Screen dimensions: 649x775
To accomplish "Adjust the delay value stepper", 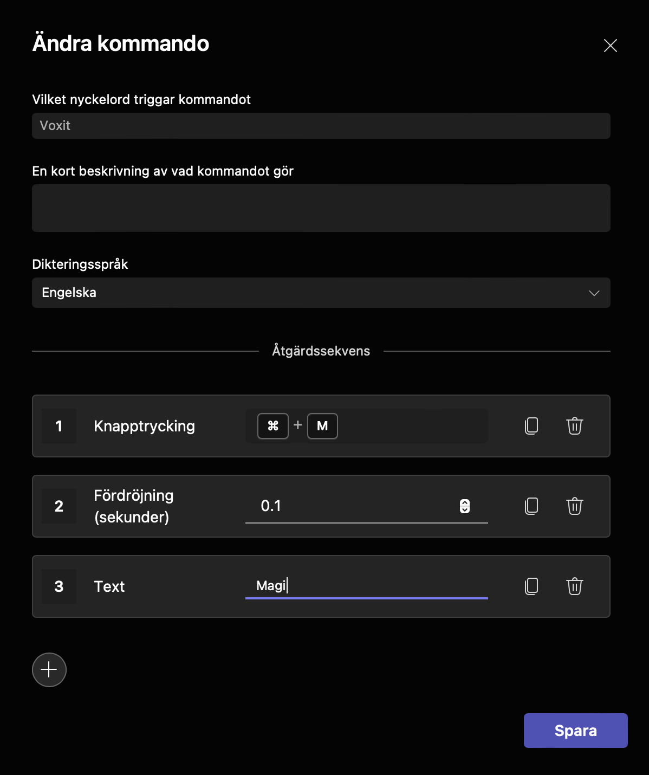I will 465,506.
